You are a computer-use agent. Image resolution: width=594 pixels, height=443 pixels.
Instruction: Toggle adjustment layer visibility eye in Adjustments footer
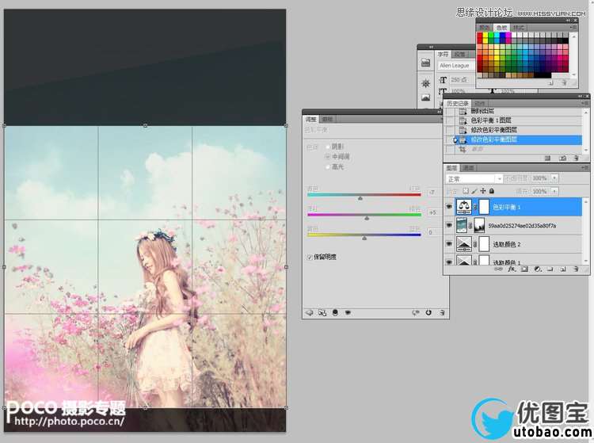coord(348,313)
